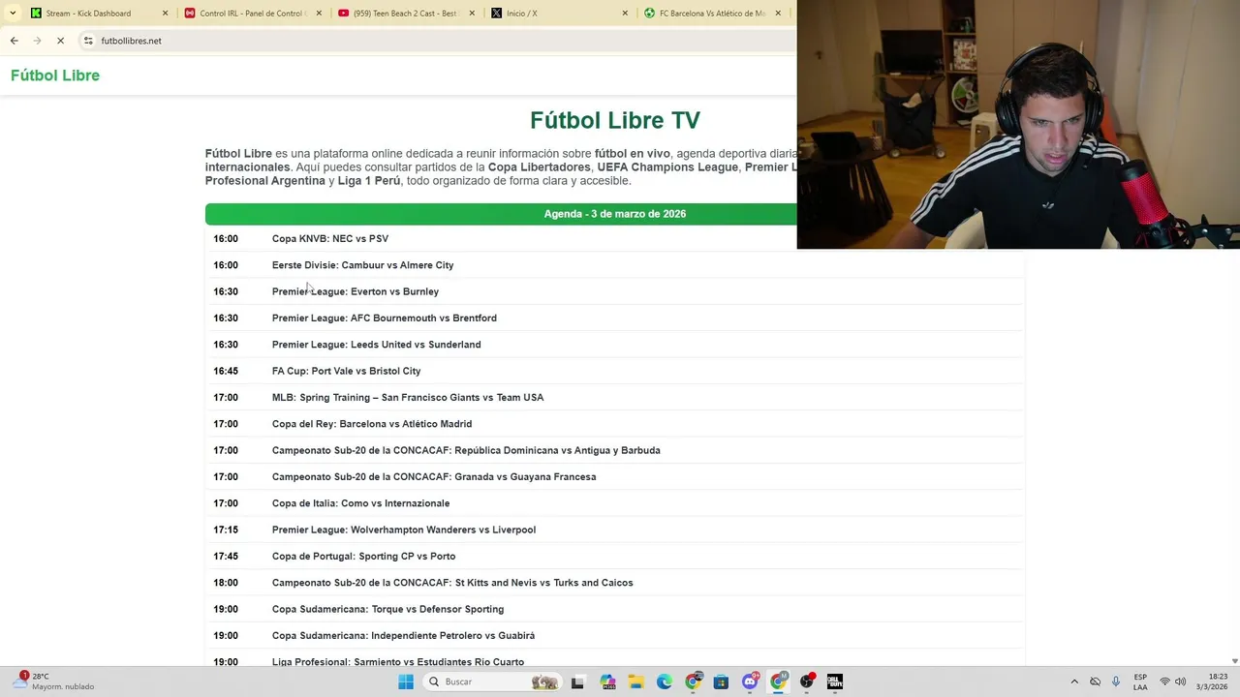Switch to Control IRL panel tab

pyautogui.click(x=252, y=14)
